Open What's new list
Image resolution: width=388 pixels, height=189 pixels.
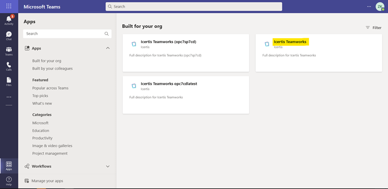point(42,103)
